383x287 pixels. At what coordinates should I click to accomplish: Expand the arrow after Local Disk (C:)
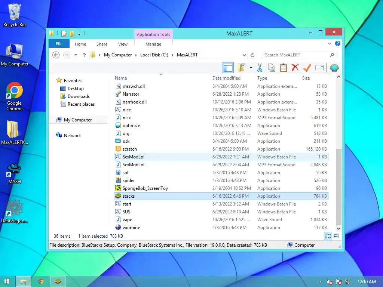tap(173, 55)
